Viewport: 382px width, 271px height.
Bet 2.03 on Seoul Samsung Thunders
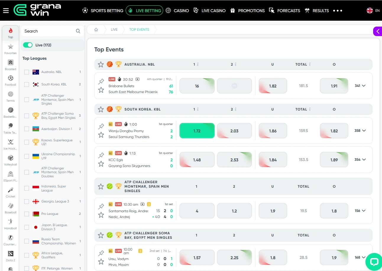pyautogui.click(x=234, y=131)
